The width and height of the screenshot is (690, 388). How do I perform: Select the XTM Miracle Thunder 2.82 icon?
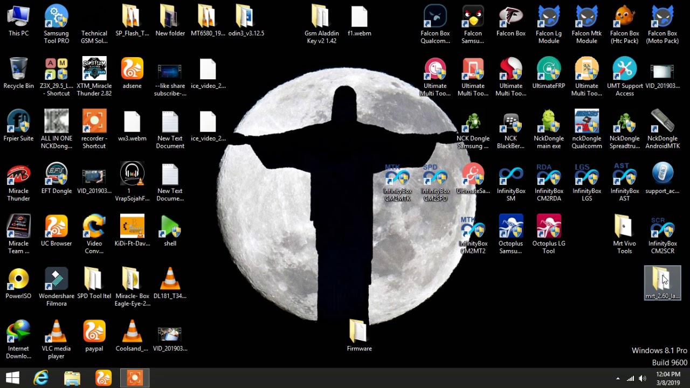tap(94, 77)
